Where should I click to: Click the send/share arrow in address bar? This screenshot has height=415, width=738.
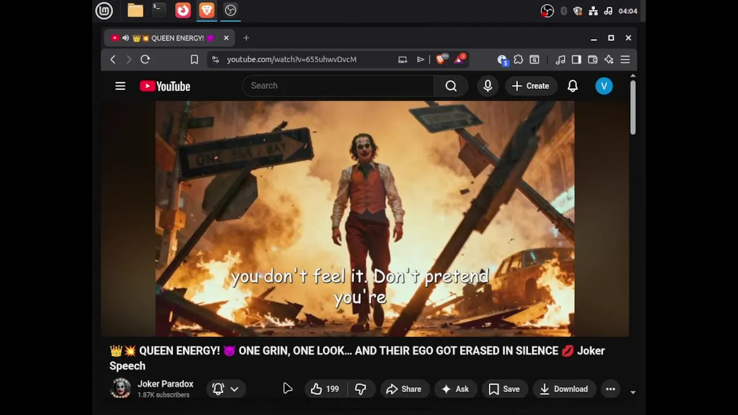click(421, 59)
